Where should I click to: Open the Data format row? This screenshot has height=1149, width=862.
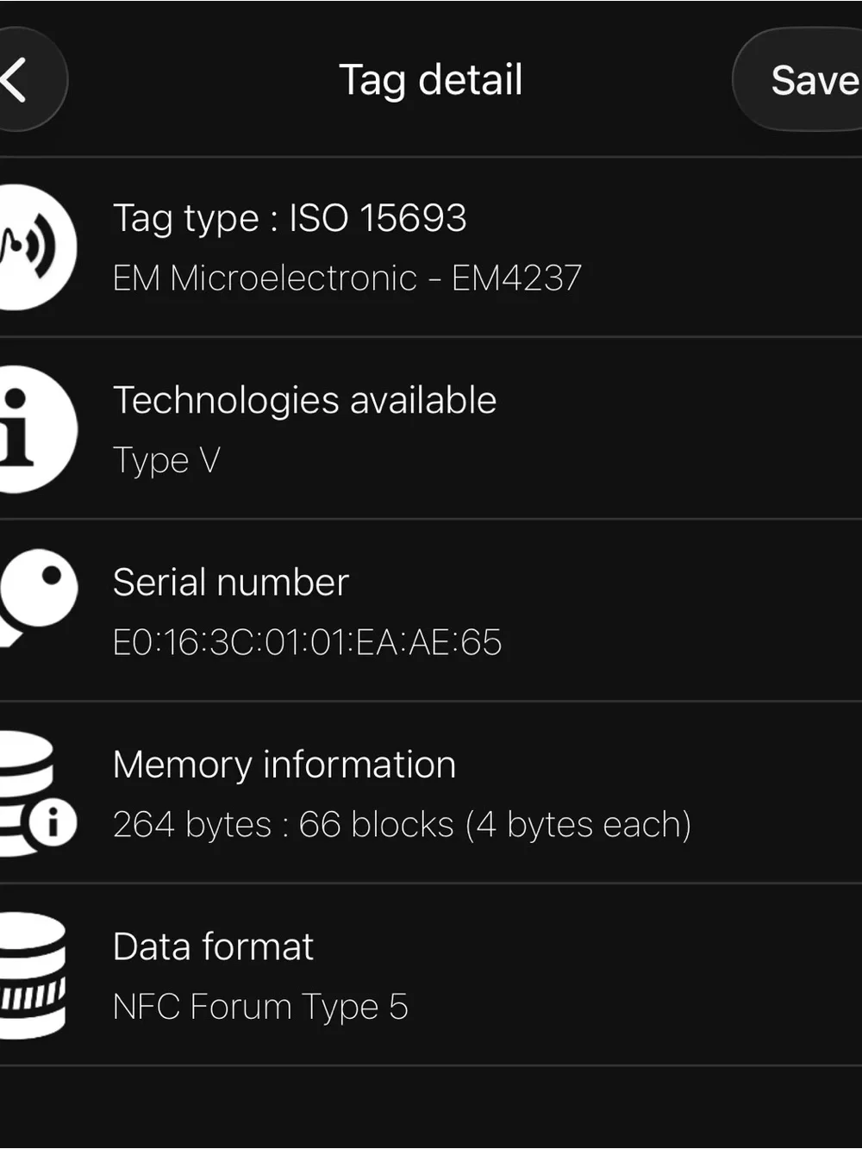(431, 975)
